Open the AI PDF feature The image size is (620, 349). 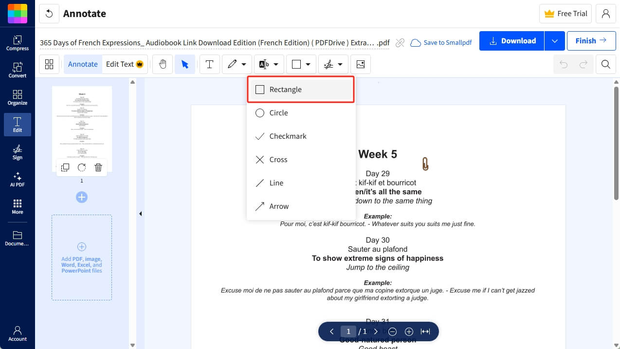(x=17, y=180)
